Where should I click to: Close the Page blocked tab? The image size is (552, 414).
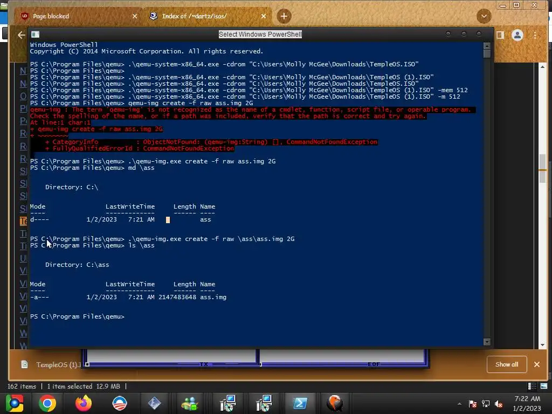pos(134,16)
